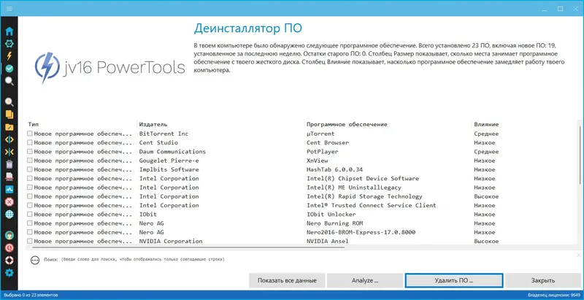Sort by Программное обеспечение column header
Viewport: 584px width, 300px height.
pyautogui.click(x=347, y=124)
